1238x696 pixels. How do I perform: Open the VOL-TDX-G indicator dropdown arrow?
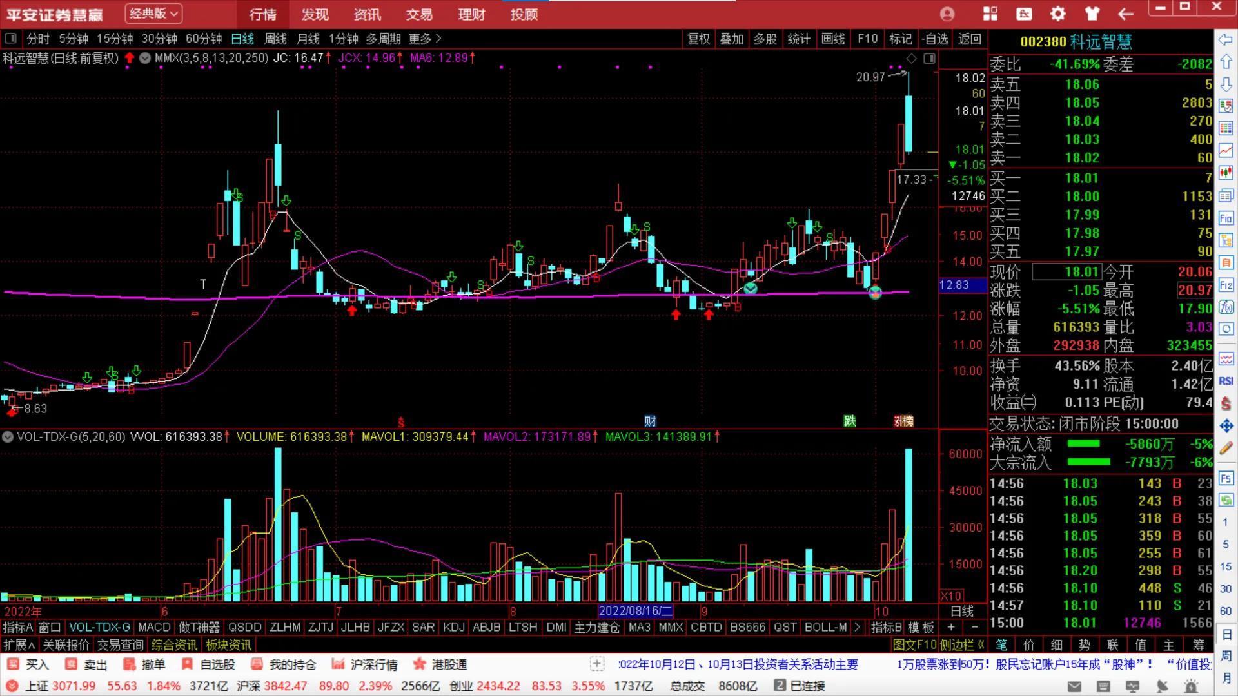click(8, 437)
